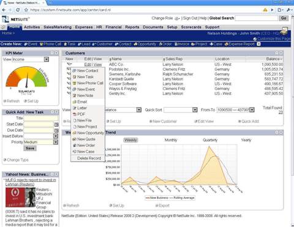Minimize the KPI Meter portlet
Image resolution: width=294 pixels, height=227 pixels.
click(52, 53)
